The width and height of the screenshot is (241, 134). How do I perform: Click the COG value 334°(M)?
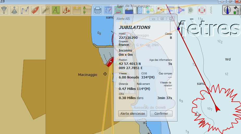tap(148, 77)
